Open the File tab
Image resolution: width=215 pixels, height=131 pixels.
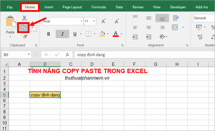[x=10, y=7]
